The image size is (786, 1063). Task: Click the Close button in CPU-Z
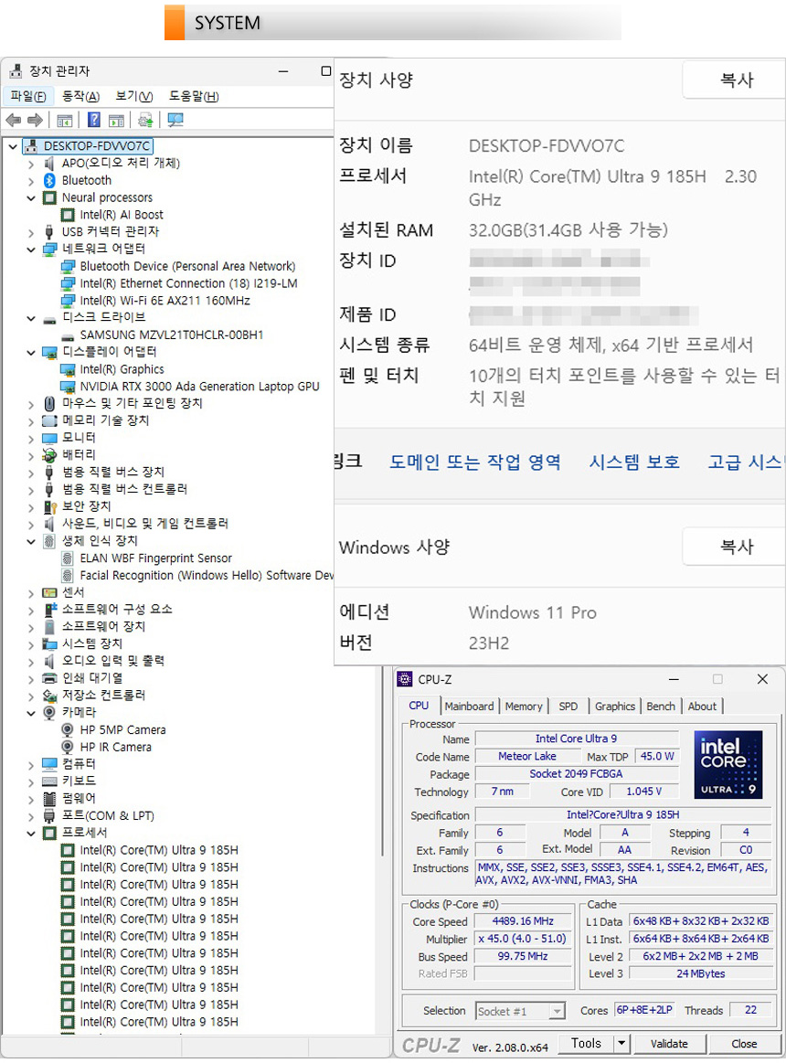tap(744, 1043)
